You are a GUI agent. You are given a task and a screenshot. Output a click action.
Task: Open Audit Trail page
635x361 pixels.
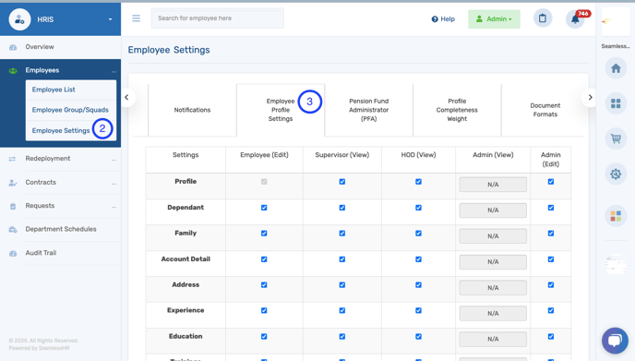click(41, 253)
